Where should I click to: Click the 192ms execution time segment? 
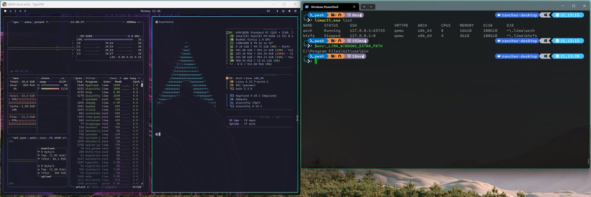356,41
